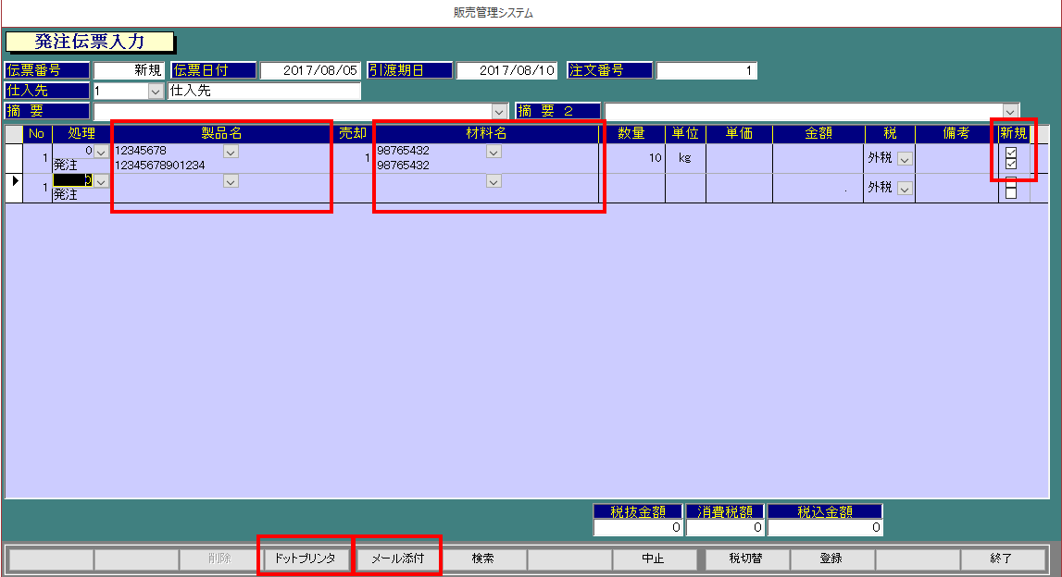Click the 製品名 column header
Viewport: 1062px width, 577px height.
(221, 134)
